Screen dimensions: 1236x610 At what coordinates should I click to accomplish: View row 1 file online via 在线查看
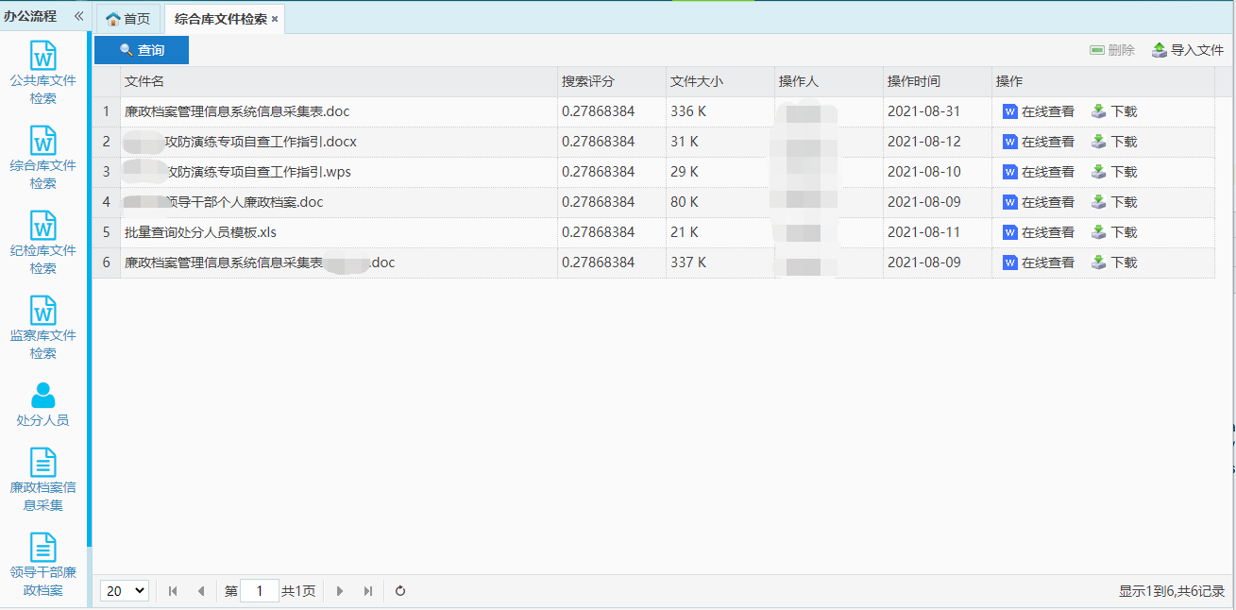click(x=1039, y=111)
